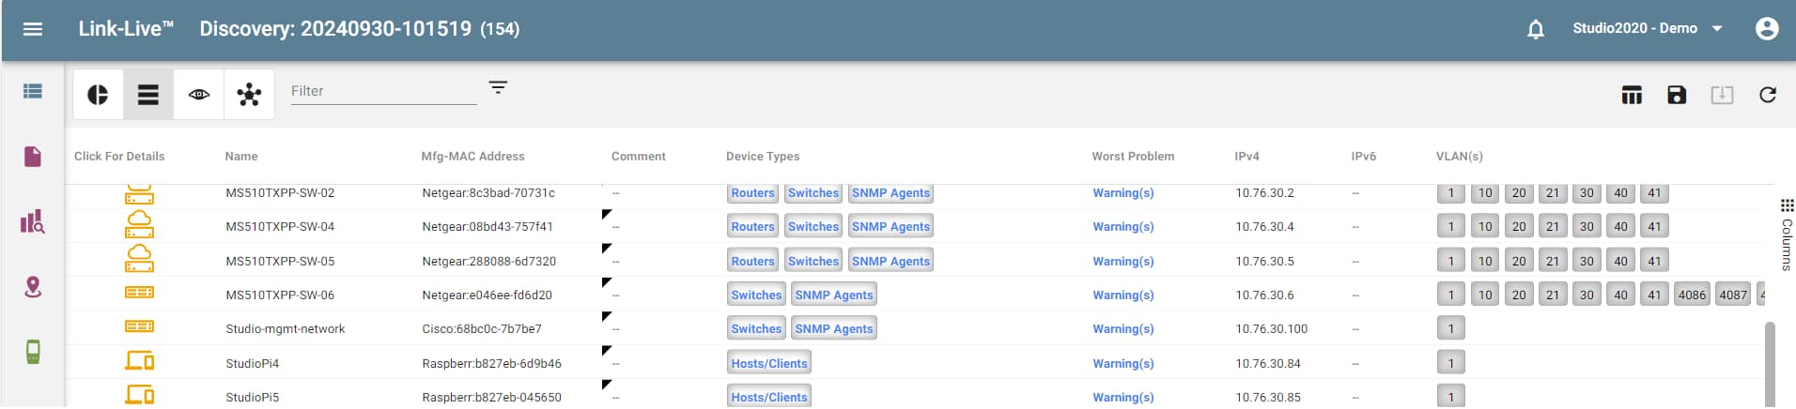
Task: Save the current discovery view
Action: pos(1677,95)
